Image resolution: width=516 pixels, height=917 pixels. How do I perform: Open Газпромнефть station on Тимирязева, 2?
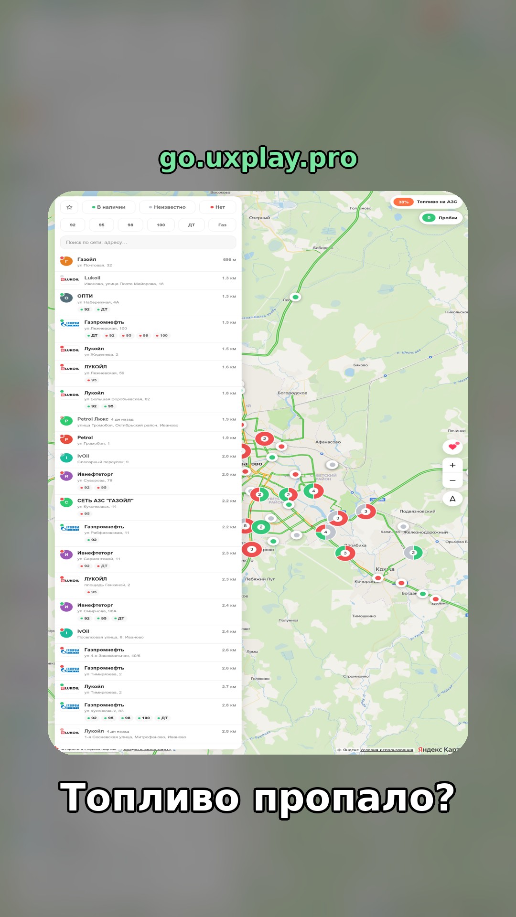(148, 671)
